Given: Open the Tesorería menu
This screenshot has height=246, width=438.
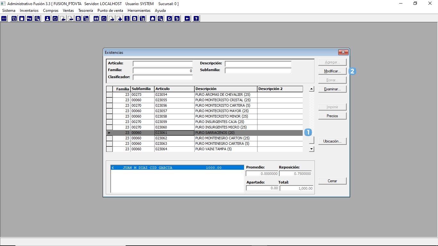Looking at the screenshot, I should 86,11.
